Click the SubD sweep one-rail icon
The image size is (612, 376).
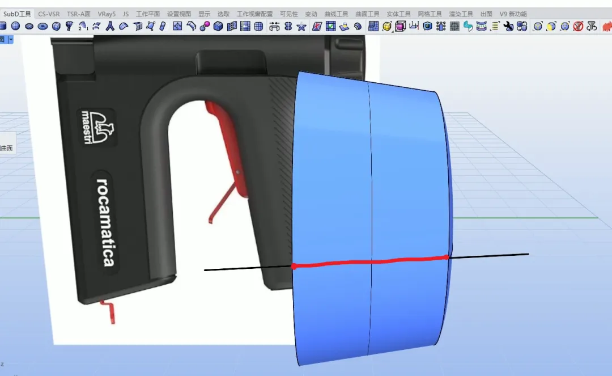point(70,26)
